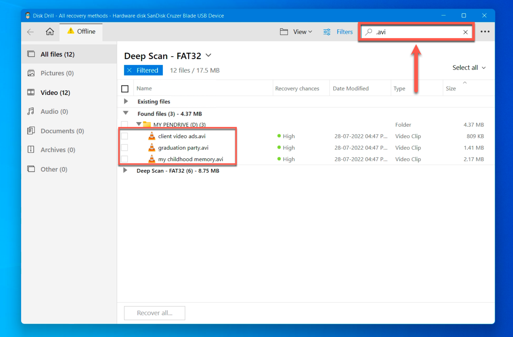Click the 1.41 MB size value
This screenshot has width=513, height=337.
pos(474,148)
